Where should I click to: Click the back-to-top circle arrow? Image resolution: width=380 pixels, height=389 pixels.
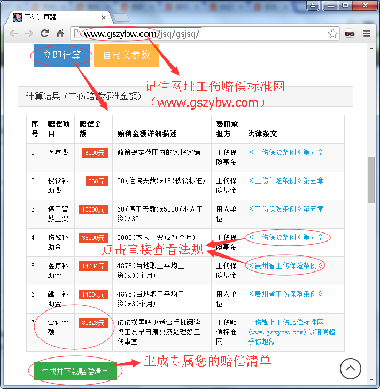click(x=350, y=368)
